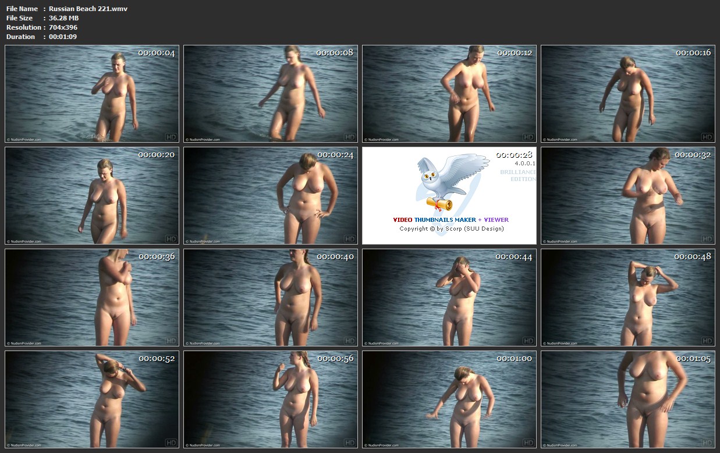
Task: Click the Duration value 00:01:09
Action: 63,37
